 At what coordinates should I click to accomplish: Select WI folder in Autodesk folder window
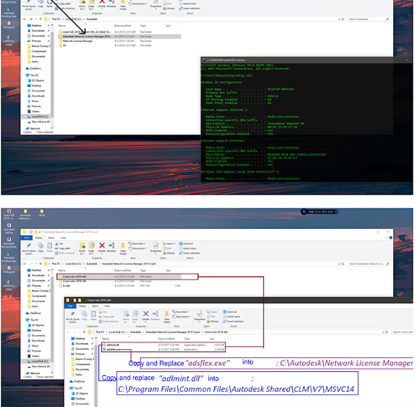[119, 46]
